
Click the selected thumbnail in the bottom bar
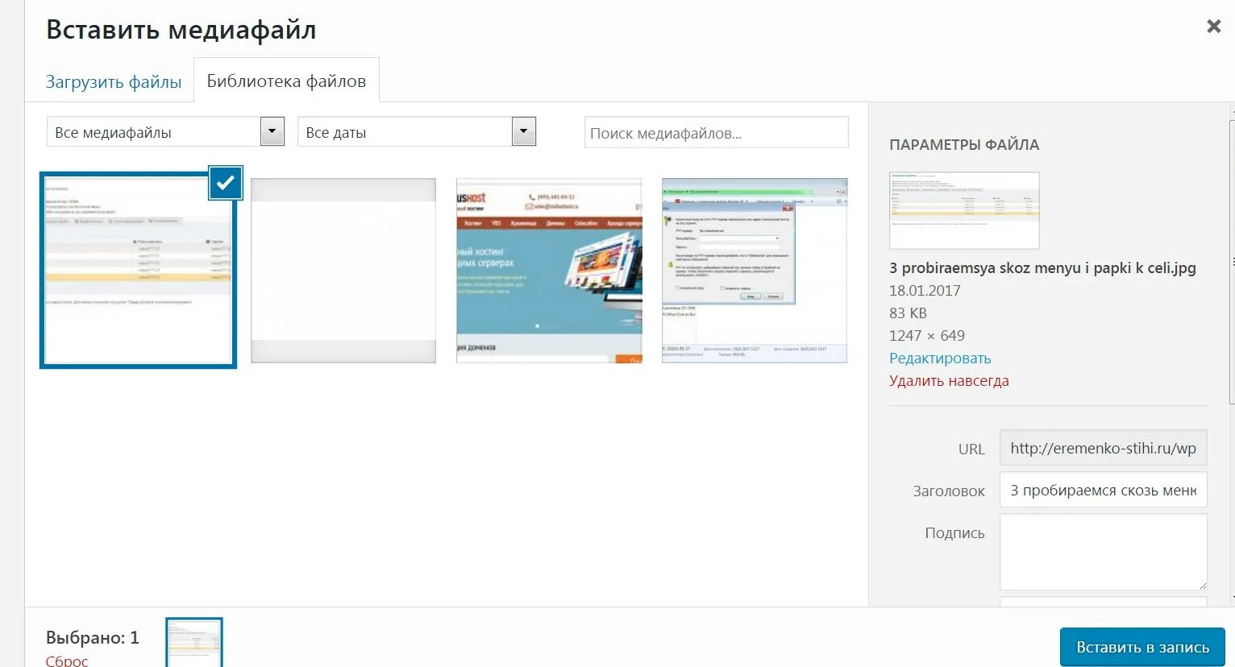[193, 642]
